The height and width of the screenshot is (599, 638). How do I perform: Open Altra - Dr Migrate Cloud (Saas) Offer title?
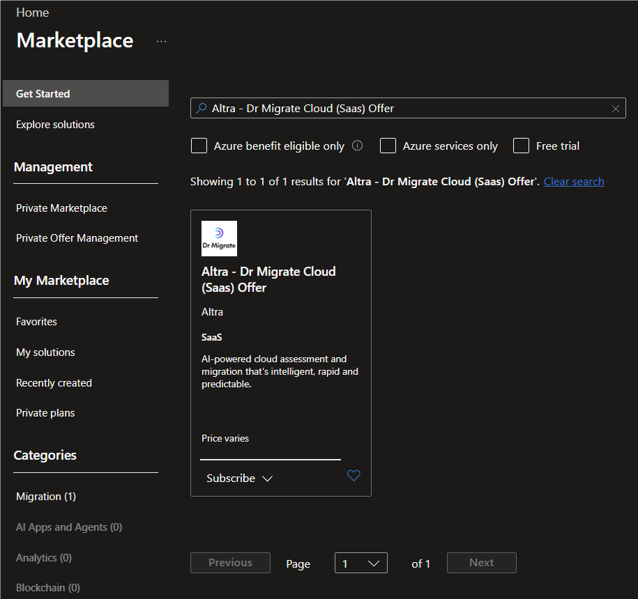click(x=268, y=279)
